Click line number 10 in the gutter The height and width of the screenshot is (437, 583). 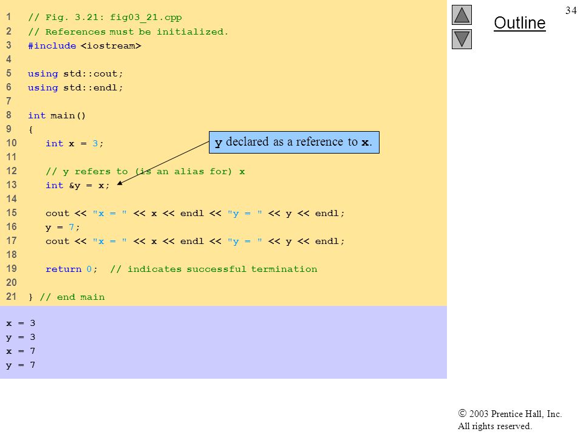(11, 143)
